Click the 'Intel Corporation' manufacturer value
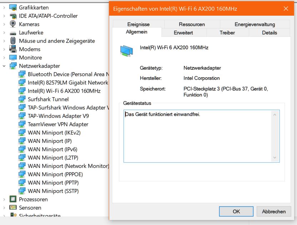This screenshot has height=225, width=297. (x=202, y=78)
